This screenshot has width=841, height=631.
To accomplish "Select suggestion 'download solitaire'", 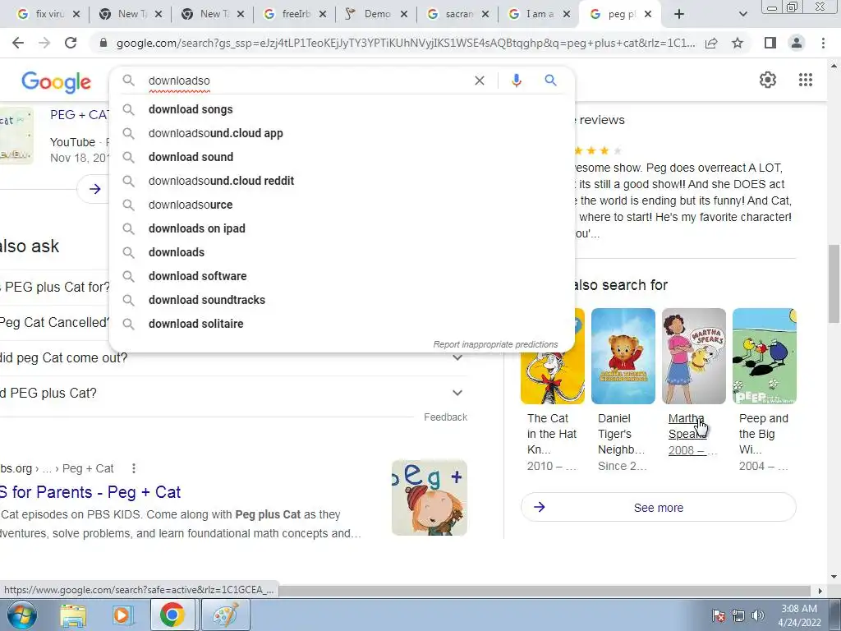I will (342, 324).
